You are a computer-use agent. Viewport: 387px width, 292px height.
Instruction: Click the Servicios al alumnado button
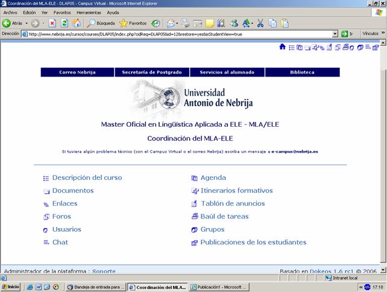coord(227,72)
